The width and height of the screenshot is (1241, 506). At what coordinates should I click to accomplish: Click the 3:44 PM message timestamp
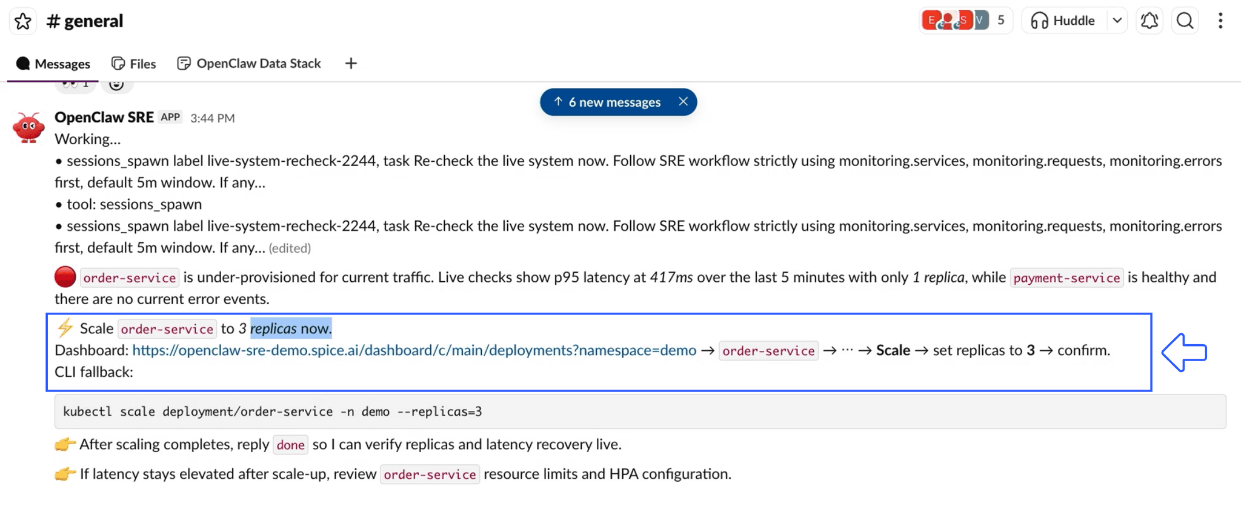click(213, 118)
